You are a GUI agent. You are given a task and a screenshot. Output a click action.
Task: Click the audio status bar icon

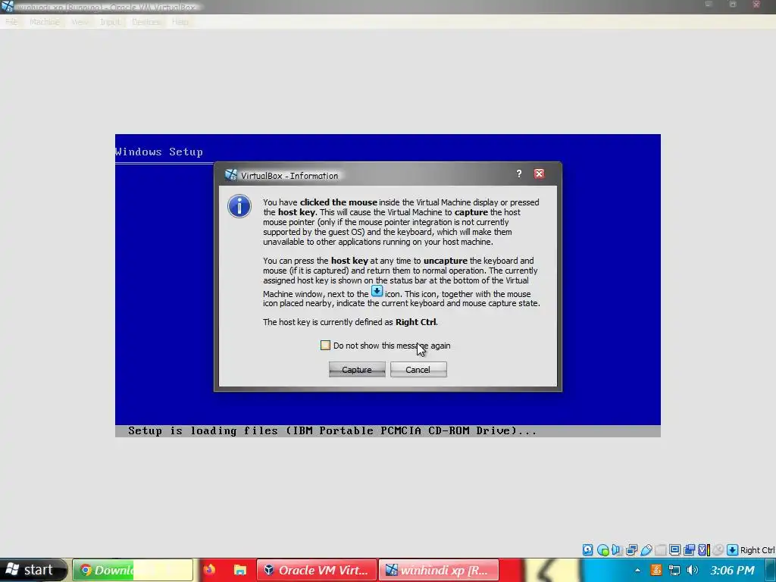point(617,550)
